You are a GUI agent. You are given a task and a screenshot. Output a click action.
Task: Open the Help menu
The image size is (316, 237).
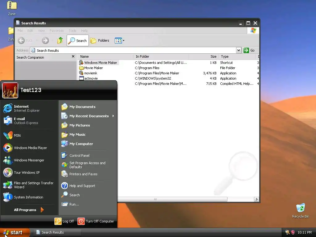(x=85, y=31)
